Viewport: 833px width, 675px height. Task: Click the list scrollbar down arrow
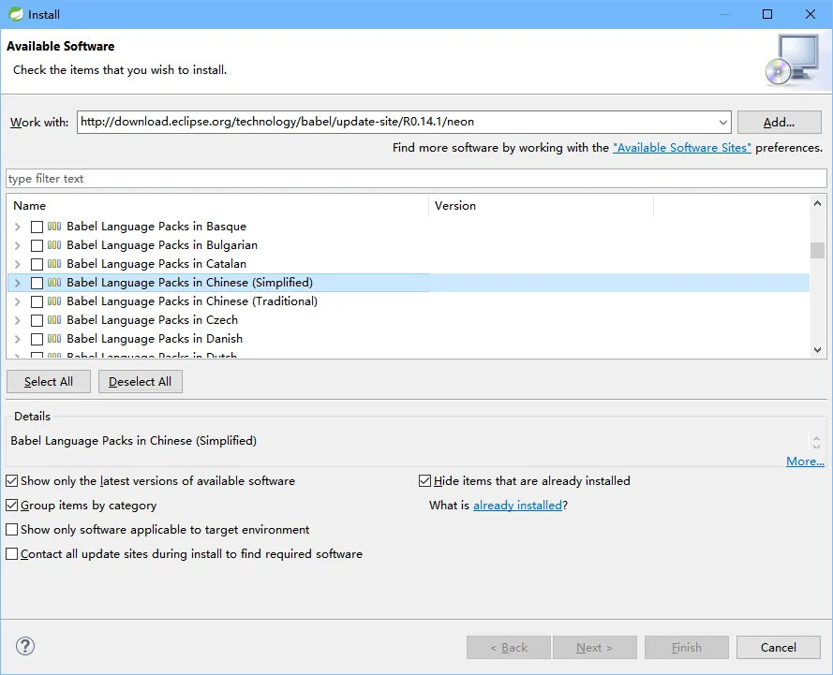[817, 350]
